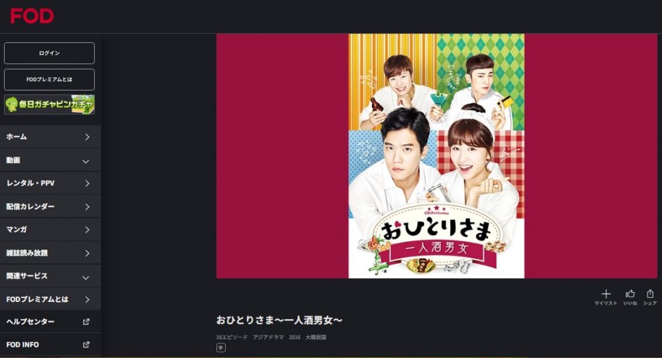662x358 pixels.
Task: Click the 字 subtitle badge icon
Action: coord(221,348)
